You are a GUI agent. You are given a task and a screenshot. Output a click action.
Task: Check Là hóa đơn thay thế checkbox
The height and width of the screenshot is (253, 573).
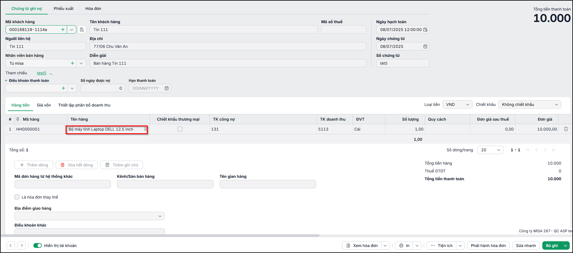tap(17, 197)
